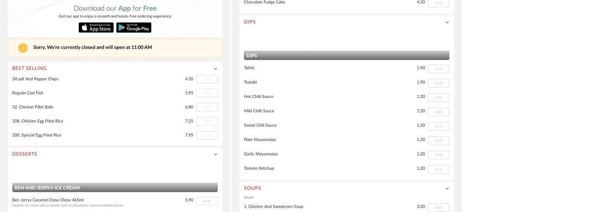This screenshot has height=212, width=593.
Task: Add Tahini dip to order
Action: coord(438,69)
